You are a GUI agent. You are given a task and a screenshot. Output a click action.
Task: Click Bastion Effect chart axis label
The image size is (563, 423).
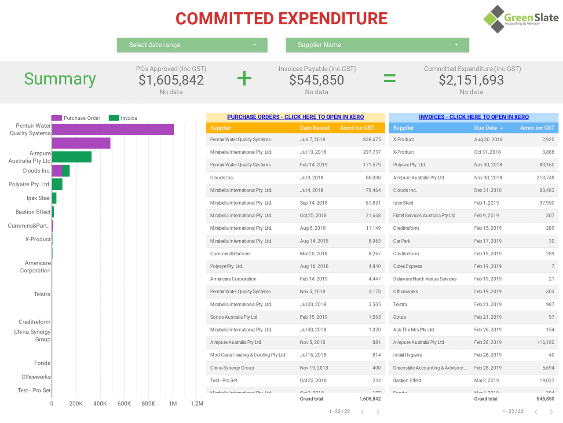[x=33, y=212]
